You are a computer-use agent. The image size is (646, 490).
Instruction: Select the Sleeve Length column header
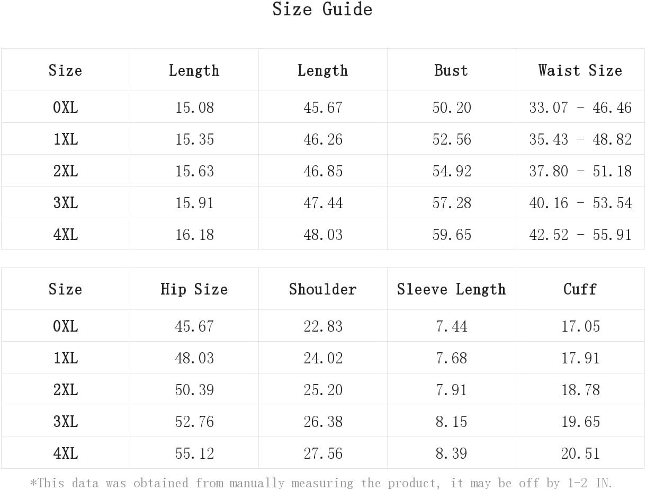[x=451, y=289]
